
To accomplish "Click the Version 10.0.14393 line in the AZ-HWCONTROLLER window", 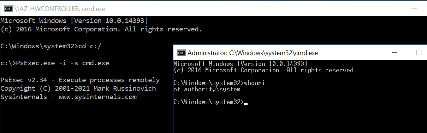I will (x=74, y=21).
